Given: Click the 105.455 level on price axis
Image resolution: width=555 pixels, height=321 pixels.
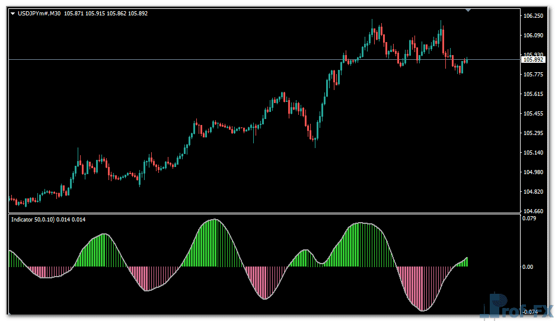Looking at the screenshot, I should click(534, 114).
